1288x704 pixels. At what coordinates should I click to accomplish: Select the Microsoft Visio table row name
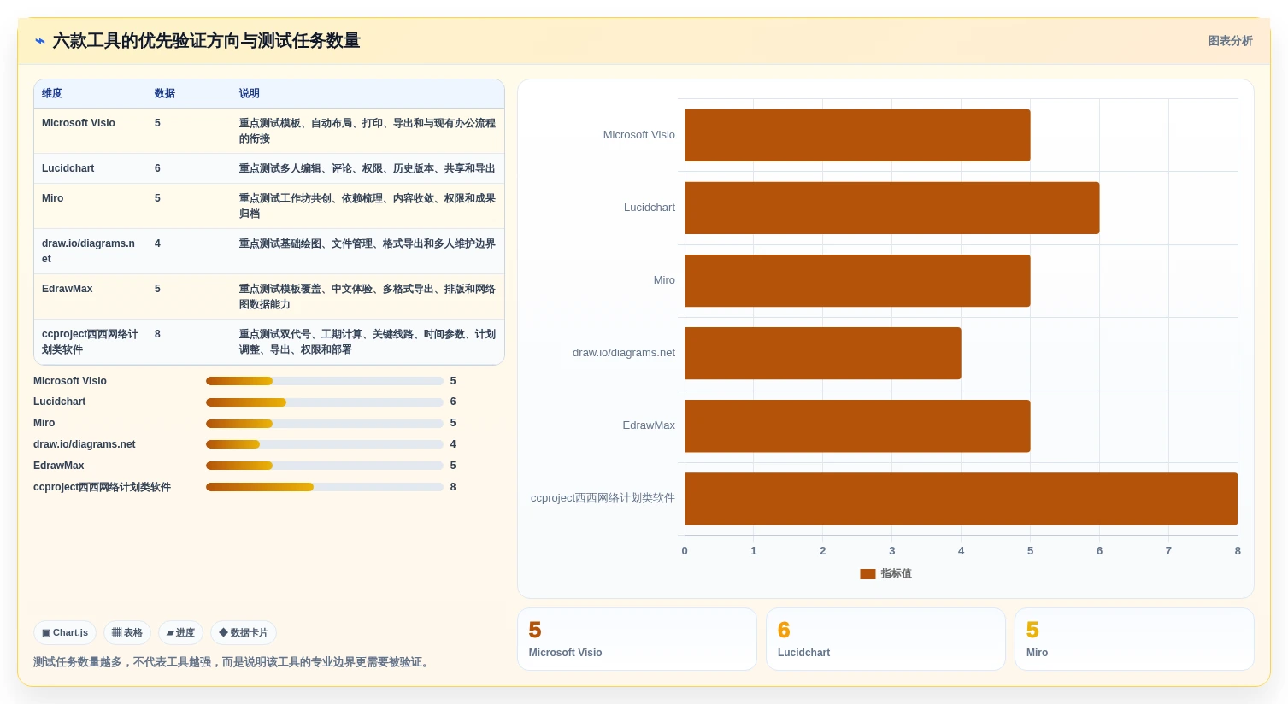pyautogui.click(x=79, y=123)
